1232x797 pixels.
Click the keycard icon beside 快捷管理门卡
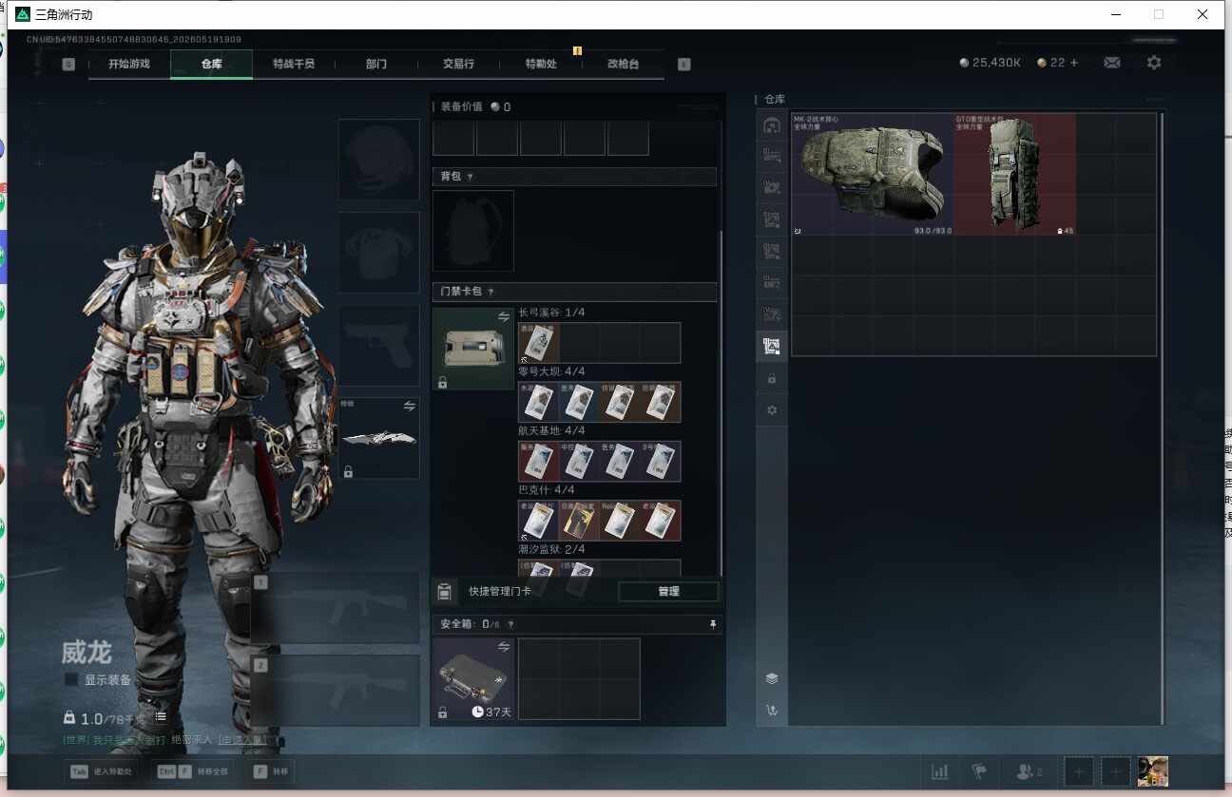[x=444, y=592]
